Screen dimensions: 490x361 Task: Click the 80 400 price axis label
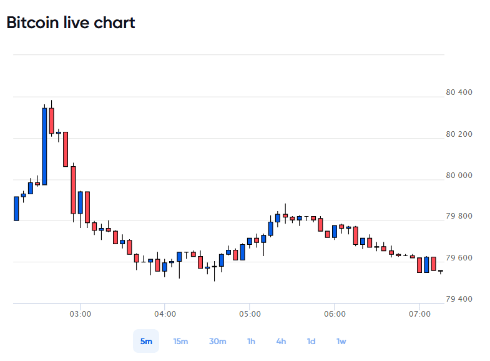click(x=459, y=92)
